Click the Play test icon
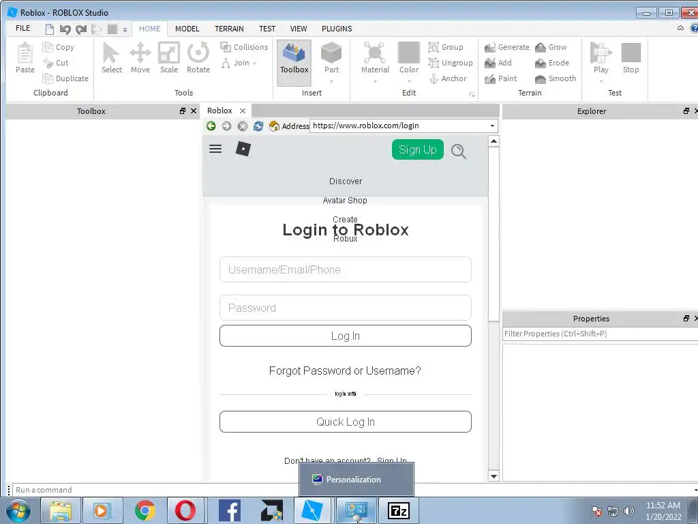The height and width of the screenshot is (524, 698). coord(601,53)
